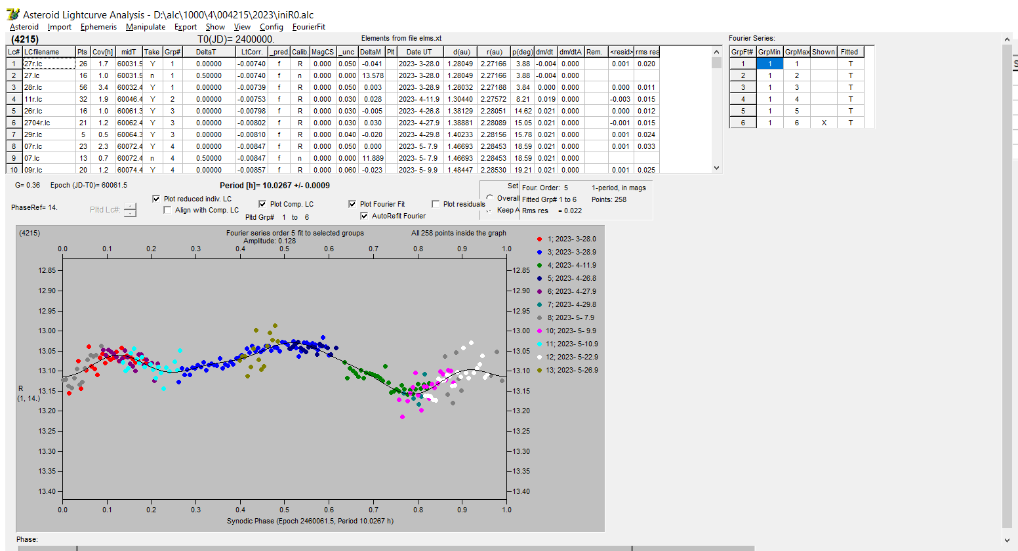
Task: Open the Config menu
Action: [272, 27]
